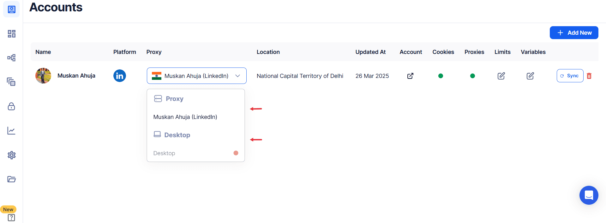Viewport: 606px width, 223px height.
Task: Open the workflow hierarchy sidebar icon
Action: coord(11,58)
